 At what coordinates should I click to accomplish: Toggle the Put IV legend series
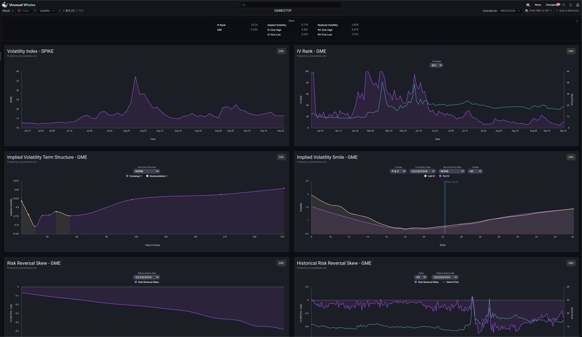click(447, 176)
